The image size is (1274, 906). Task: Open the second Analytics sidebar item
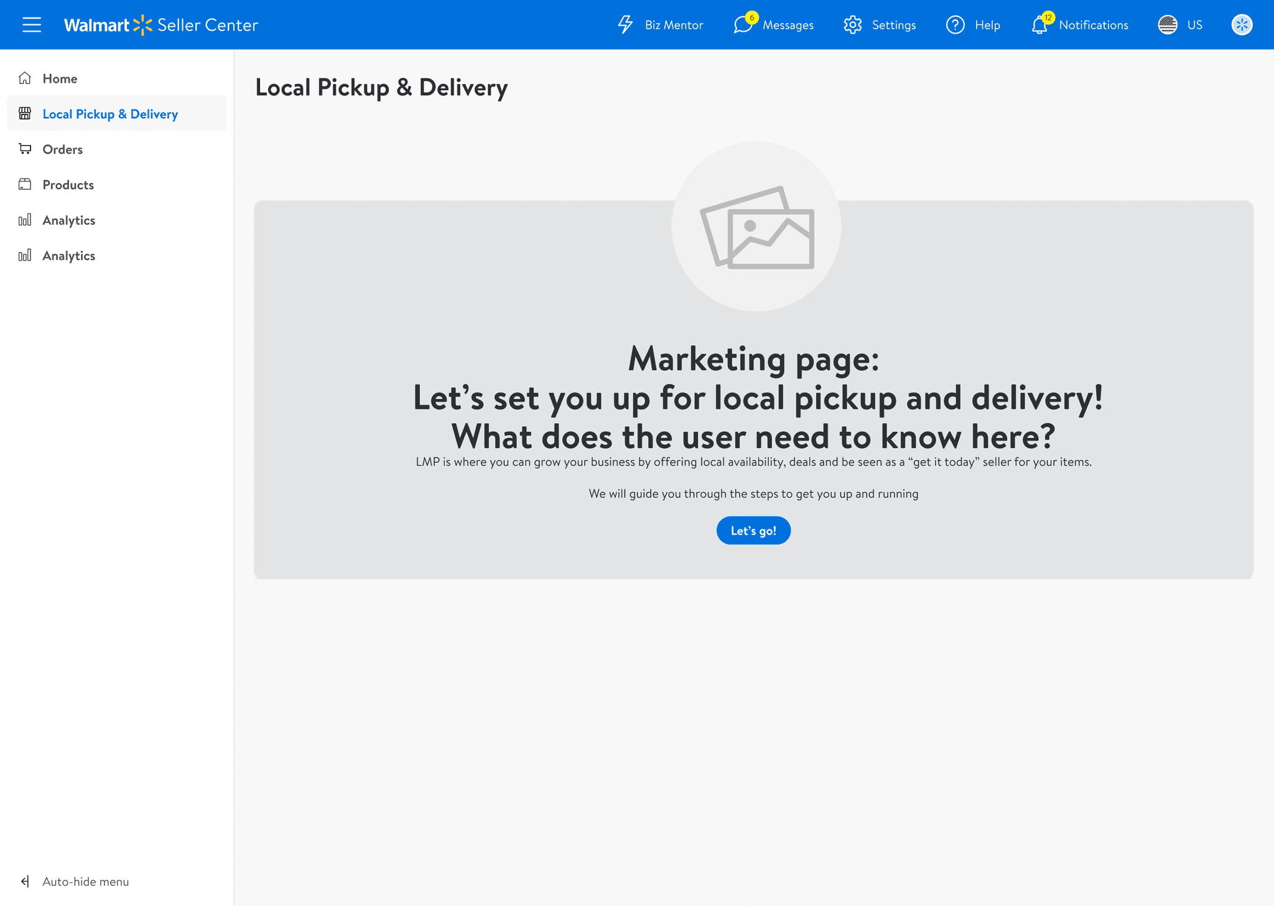68,256
